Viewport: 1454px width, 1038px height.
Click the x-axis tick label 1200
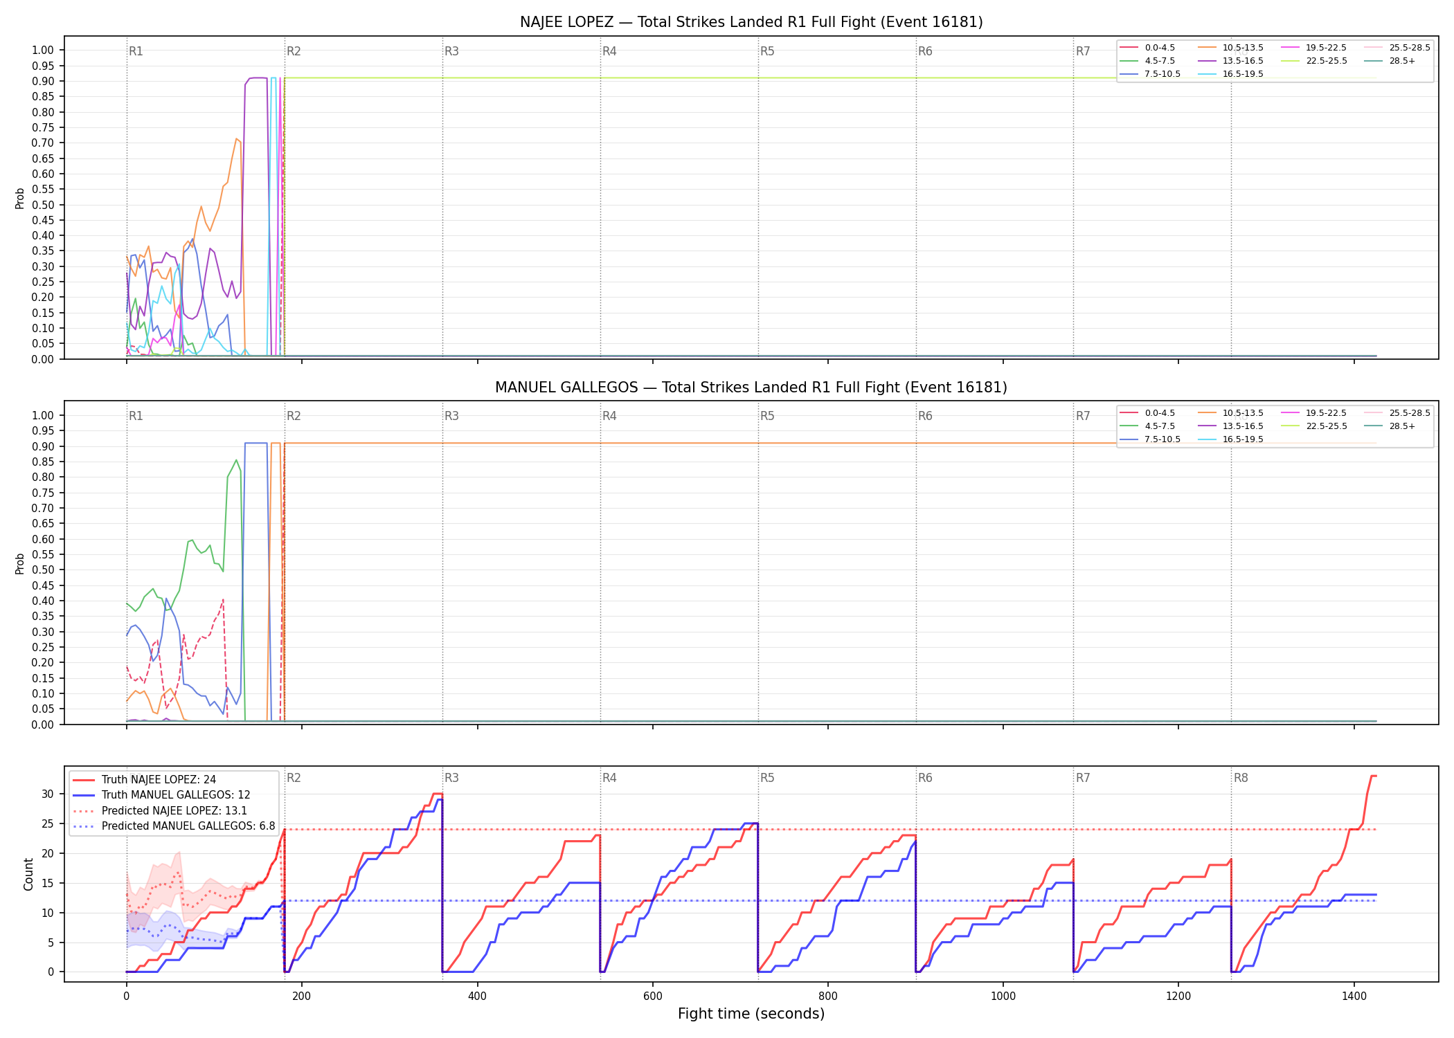coord(1178,996)
